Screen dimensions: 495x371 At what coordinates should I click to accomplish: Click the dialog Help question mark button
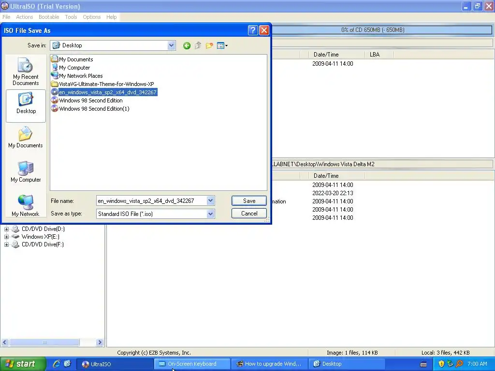point(252,30)
